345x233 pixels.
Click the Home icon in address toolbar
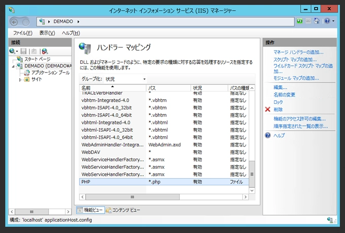[x=317, y=21]
